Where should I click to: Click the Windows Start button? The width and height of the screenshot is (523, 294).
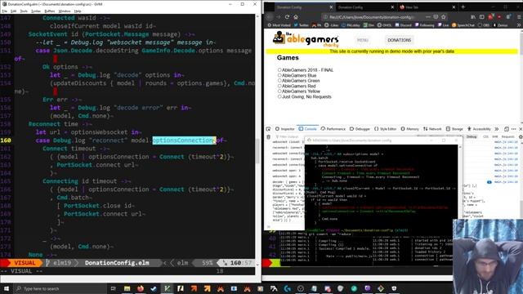[x=7, y=288]
